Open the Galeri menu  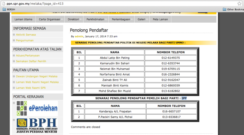[141, 19]
